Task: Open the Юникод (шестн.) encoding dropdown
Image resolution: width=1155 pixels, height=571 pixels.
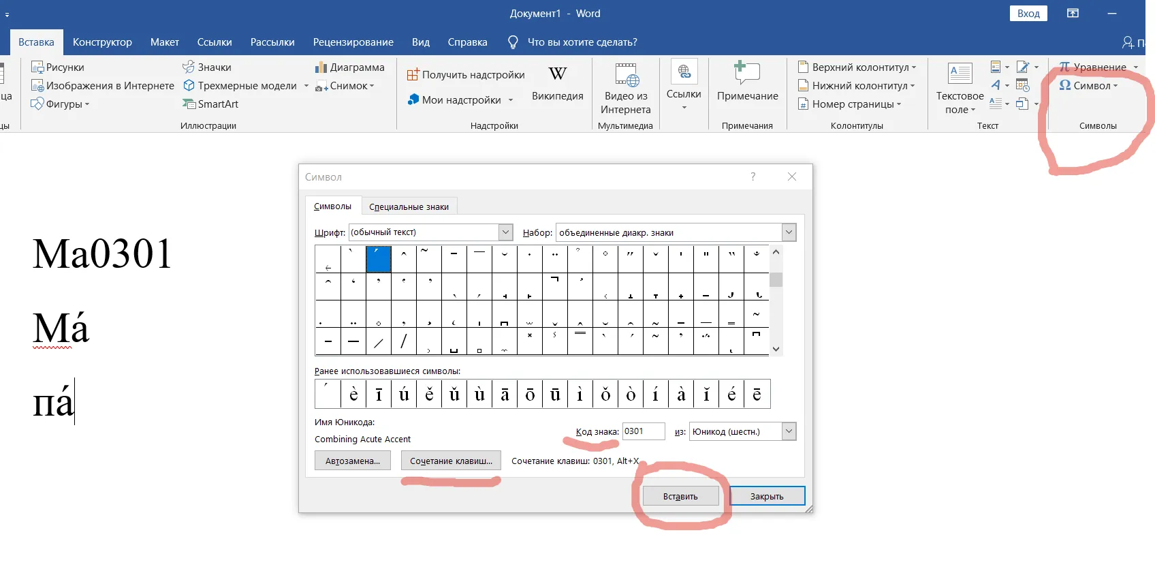Action: pyautogui.click(x=789, y=431)
